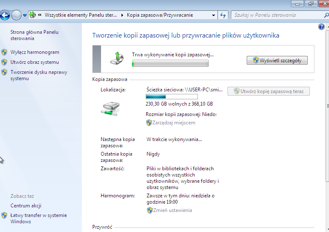329x232 pixels.
Task: Click the magnifier search icon
Action: [x=326, y=15]
